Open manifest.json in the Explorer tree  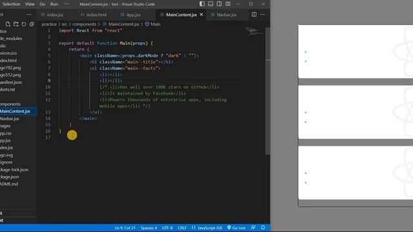click(x=18, y=82)
